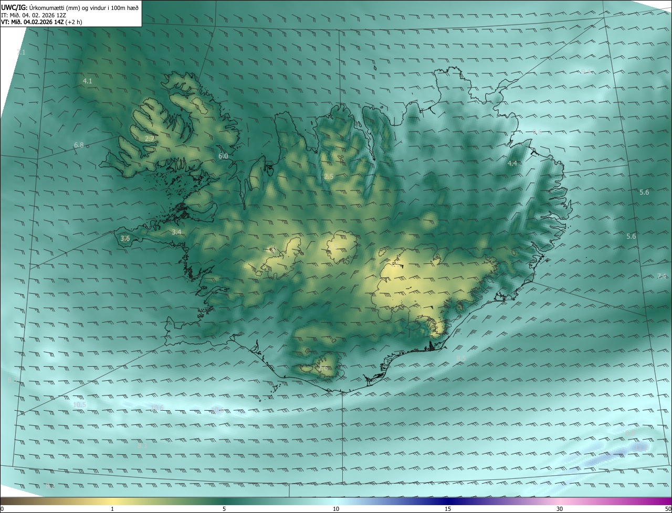
Task: Click the 3.6 value on the map
Action: [x=125, y=238]
